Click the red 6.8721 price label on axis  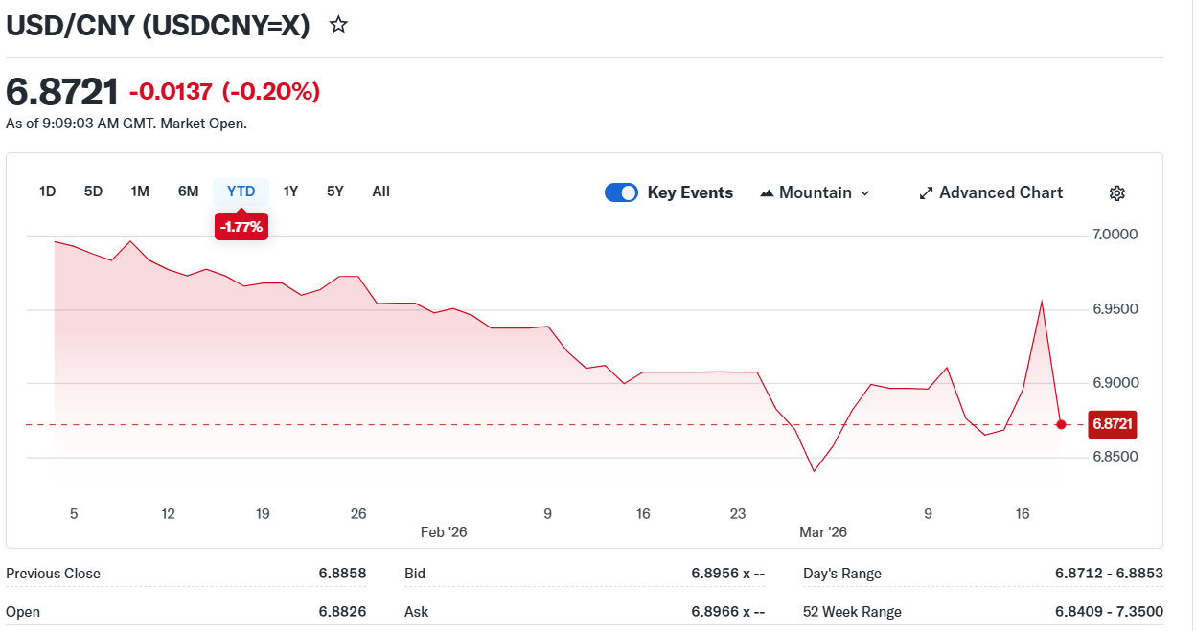(1112, 424)
